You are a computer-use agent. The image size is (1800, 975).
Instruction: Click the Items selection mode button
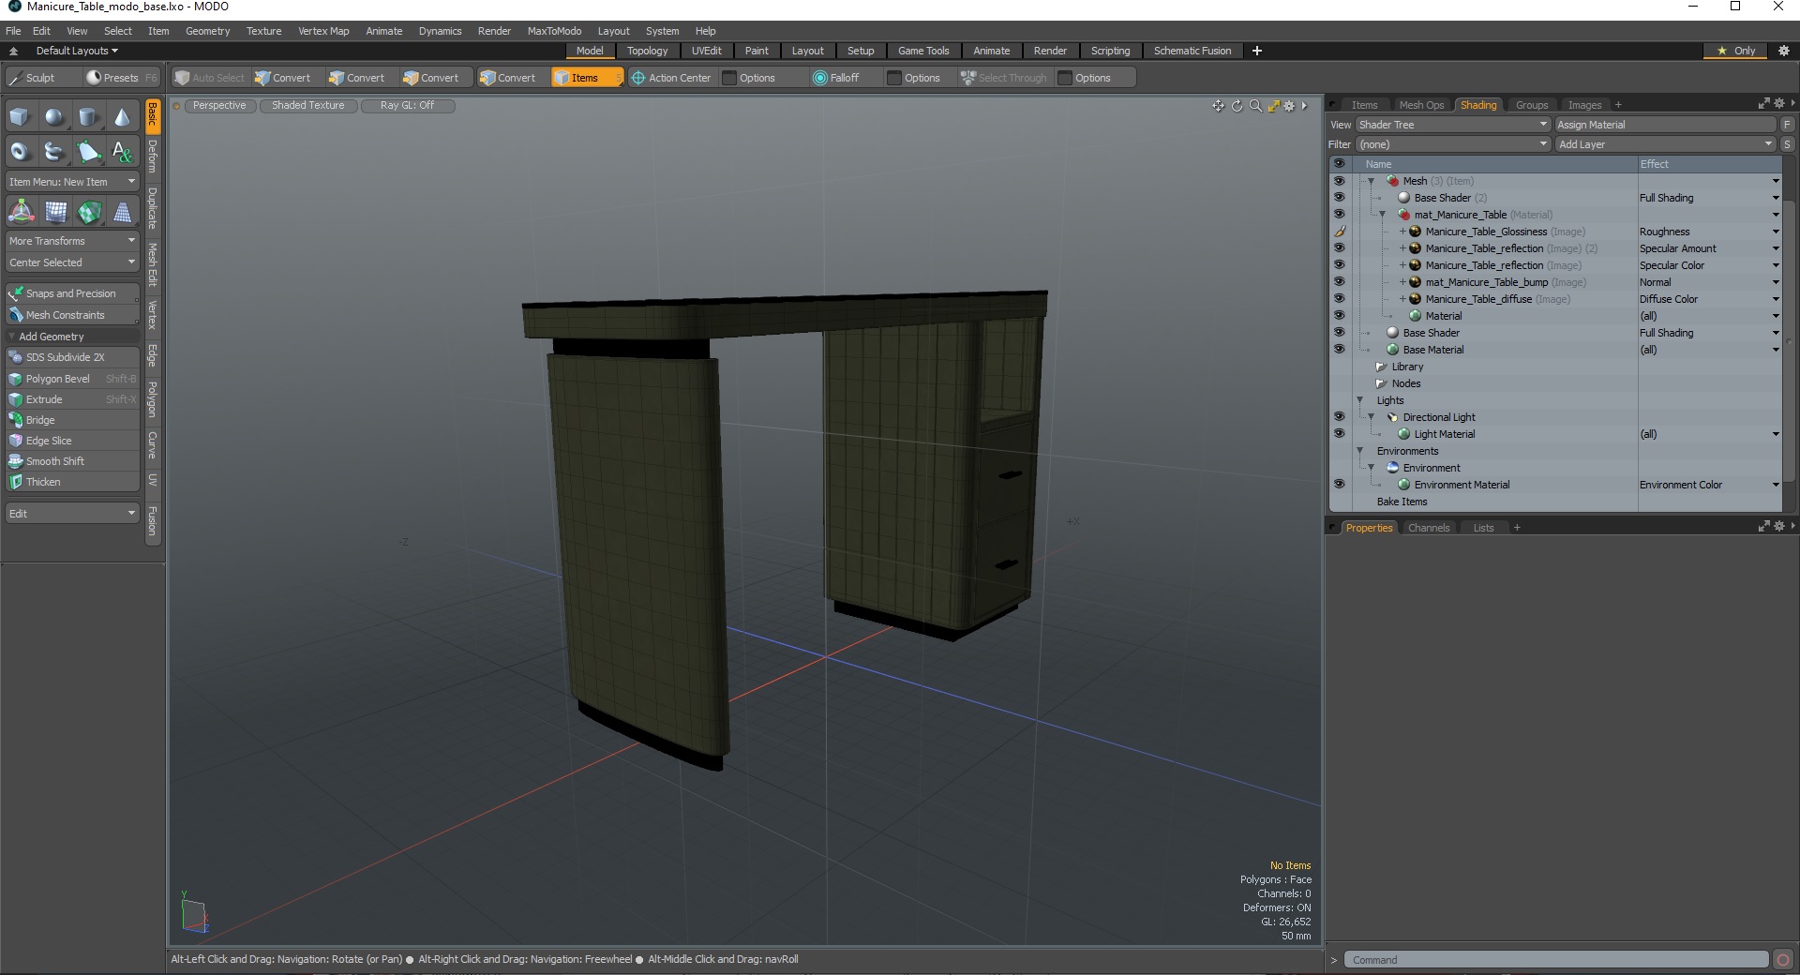(586, 78)
